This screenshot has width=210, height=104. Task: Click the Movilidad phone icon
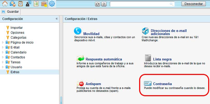(x=78, y=31)
